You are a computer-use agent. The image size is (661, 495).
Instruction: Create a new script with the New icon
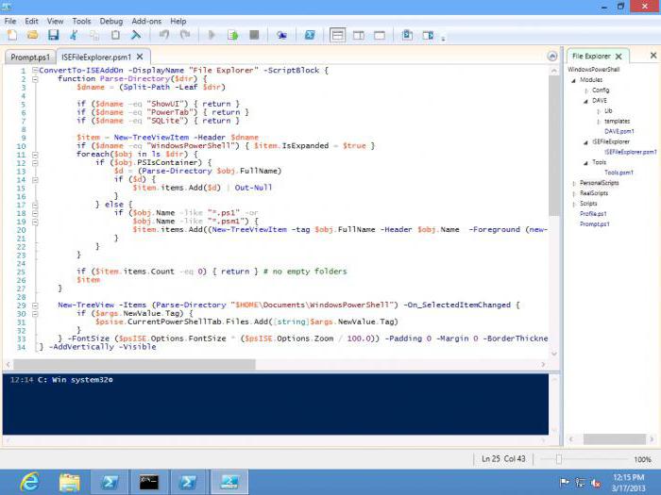pos(12,35)
